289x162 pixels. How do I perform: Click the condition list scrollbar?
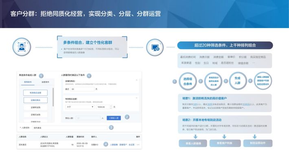coord(53,97)
